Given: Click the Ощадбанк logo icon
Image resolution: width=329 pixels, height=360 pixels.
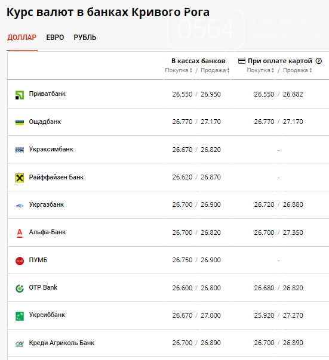Looking at the screenshot, I should click(x=20, y=122).
